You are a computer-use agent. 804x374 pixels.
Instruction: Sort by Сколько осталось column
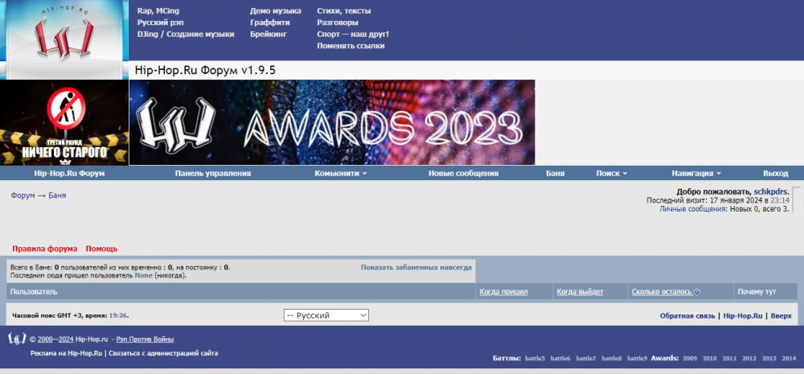click(662, 292)
